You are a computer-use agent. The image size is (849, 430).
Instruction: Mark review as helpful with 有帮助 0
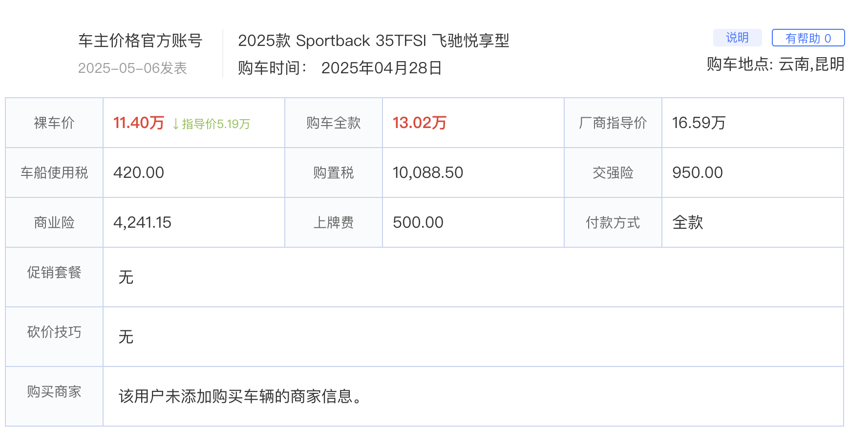coord(808,38)
